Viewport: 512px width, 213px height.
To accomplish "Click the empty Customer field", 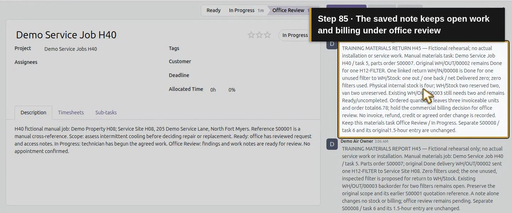I will click(x=260, y=62).
